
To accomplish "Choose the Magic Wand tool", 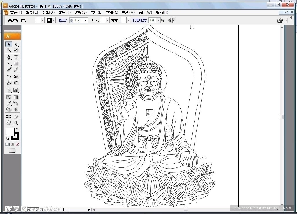I will [9, 50].
